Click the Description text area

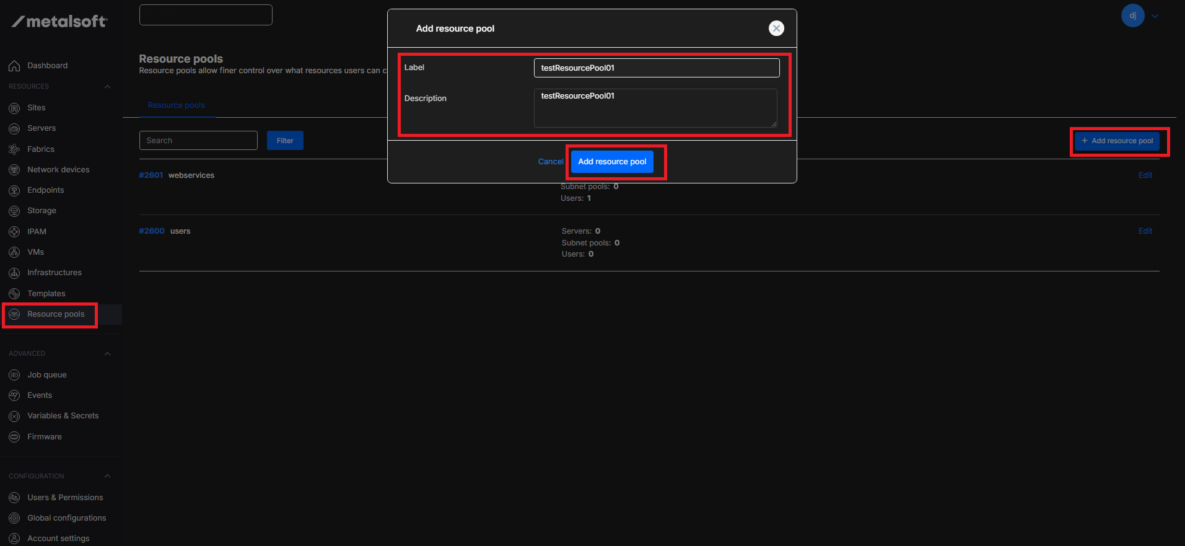pos(655,108)
